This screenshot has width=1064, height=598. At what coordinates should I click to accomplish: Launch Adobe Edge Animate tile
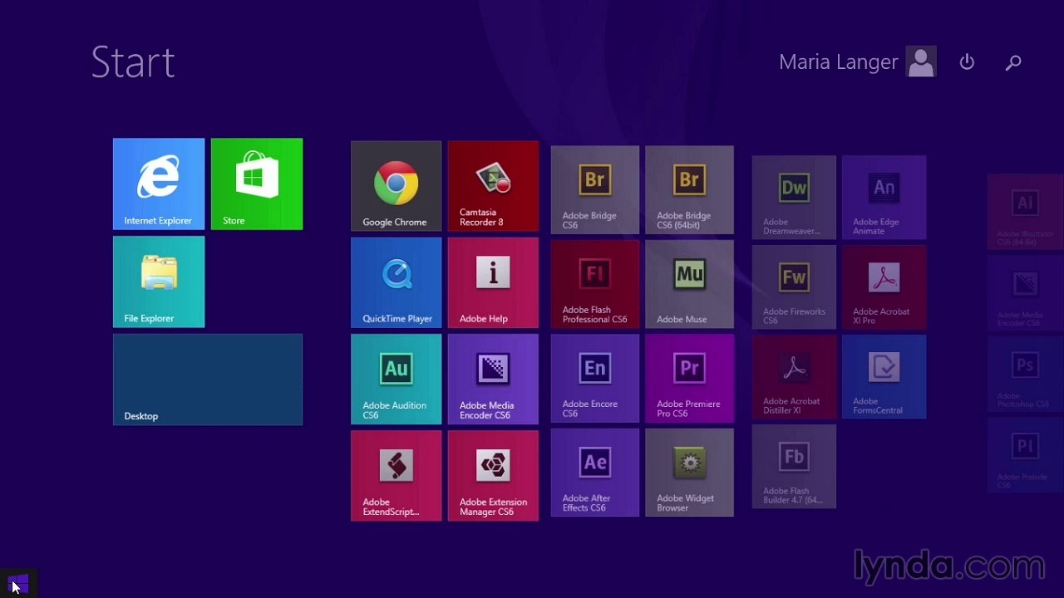(884, 198)
